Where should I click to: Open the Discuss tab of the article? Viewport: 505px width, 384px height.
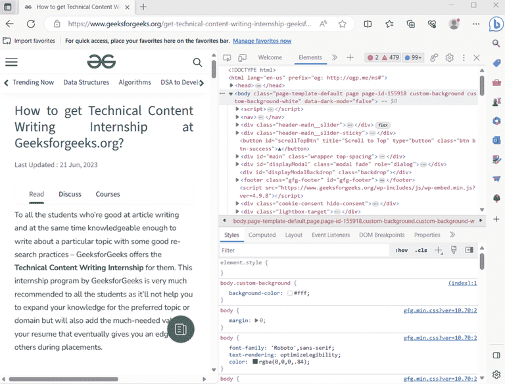click(70, 194)
